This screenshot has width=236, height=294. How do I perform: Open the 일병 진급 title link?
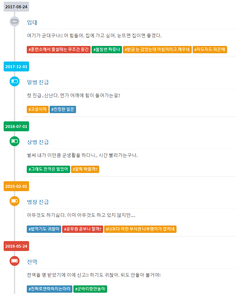tap(38, 82)
